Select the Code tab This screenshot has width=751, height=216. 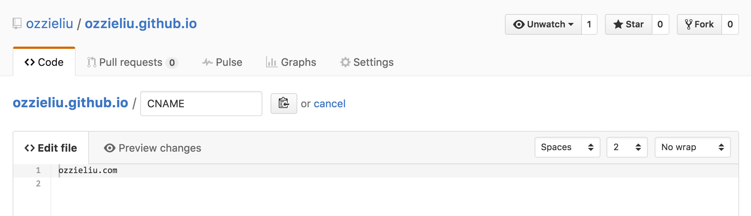point(43,62)
